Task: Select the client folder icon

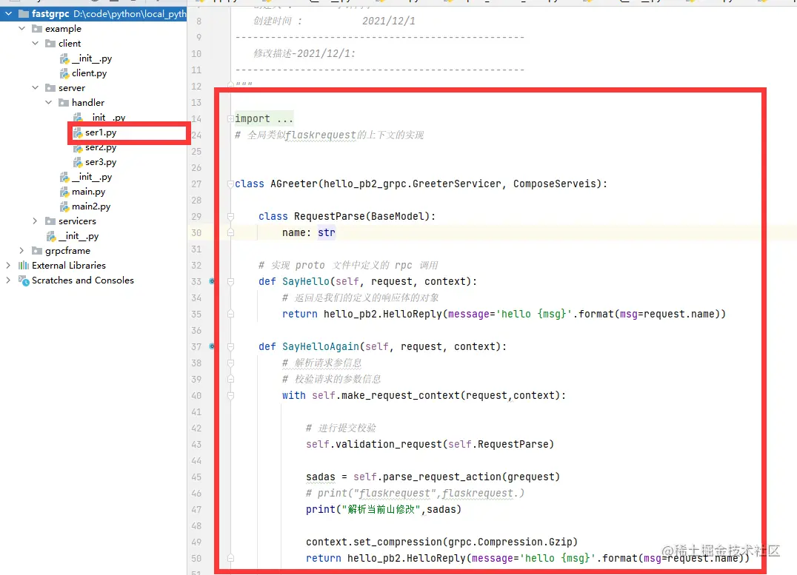Action: pos(50,43)
